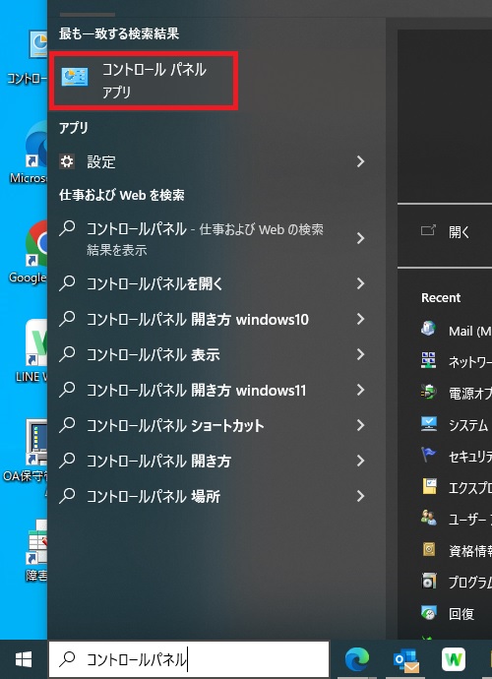
Task: Open Outlook from the taskbar
Action: point(405,659)
